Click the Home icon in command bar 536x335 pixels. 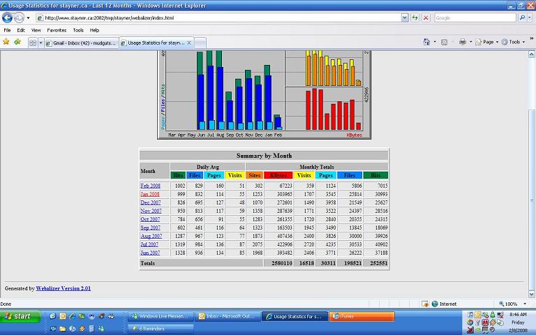click(427, 42)
